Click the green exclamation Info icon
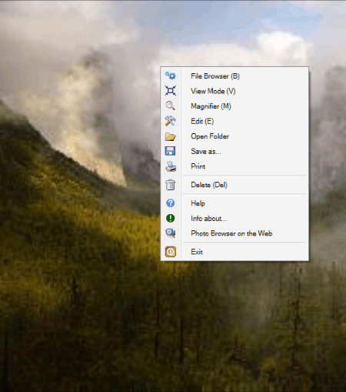Screen dimensions: 346x392 pyautogui.click(x=171, y=218)
